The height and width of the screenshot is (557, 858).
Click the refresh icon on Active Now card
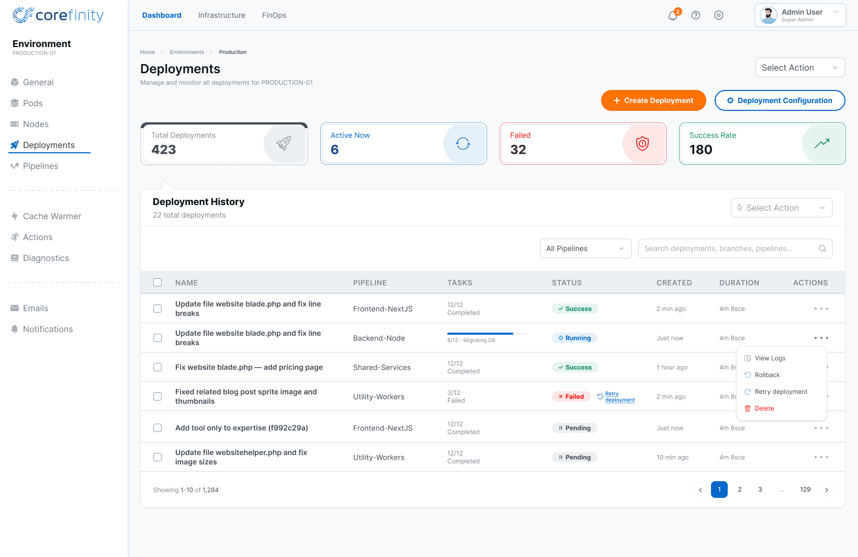click(463, 143)
